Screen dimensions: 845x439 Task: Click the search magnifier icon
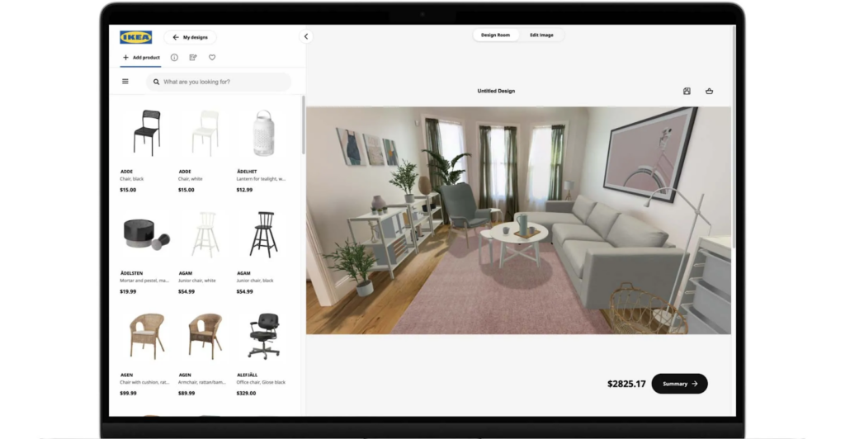156,83
